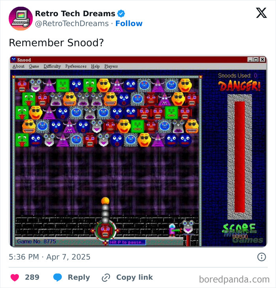Viewport: 276px width, 288px height.
Task: Click the blue verified badge
Action: point(121,13)
